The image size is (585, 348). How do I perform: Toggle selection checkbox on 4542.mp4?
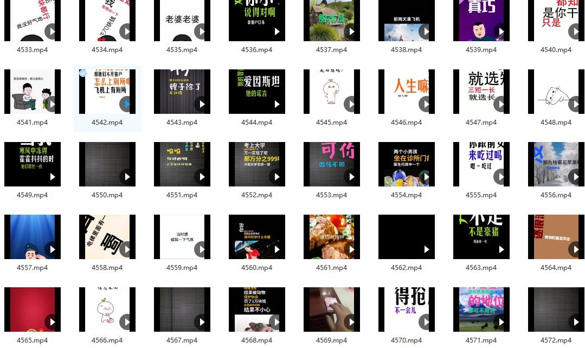pos(83,73)
